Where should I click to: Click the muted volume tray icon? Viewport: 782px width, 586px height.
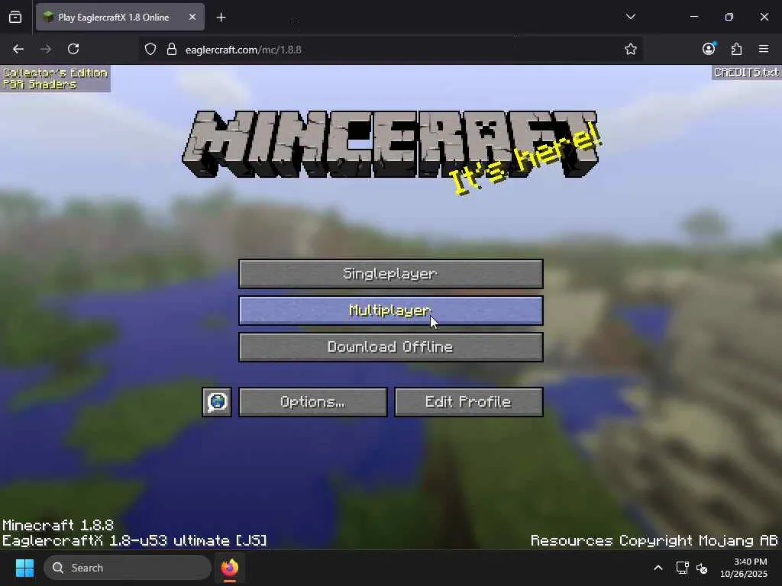coord(702,568)
